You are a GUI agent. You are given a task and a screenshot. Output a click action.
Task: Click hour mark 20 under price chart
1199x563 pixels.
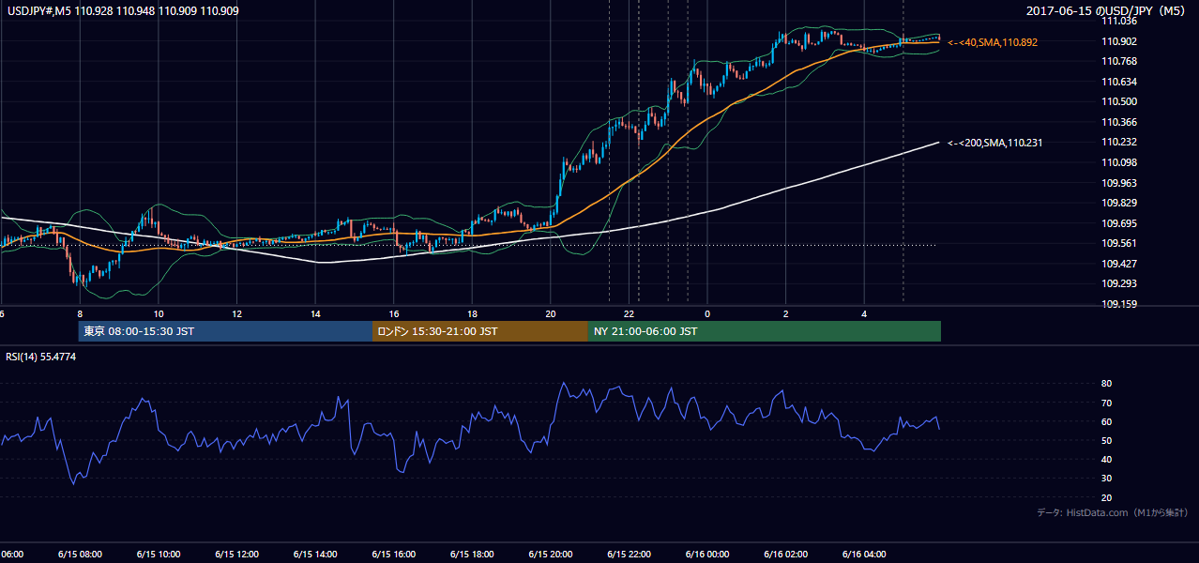(x=551, y=313)
